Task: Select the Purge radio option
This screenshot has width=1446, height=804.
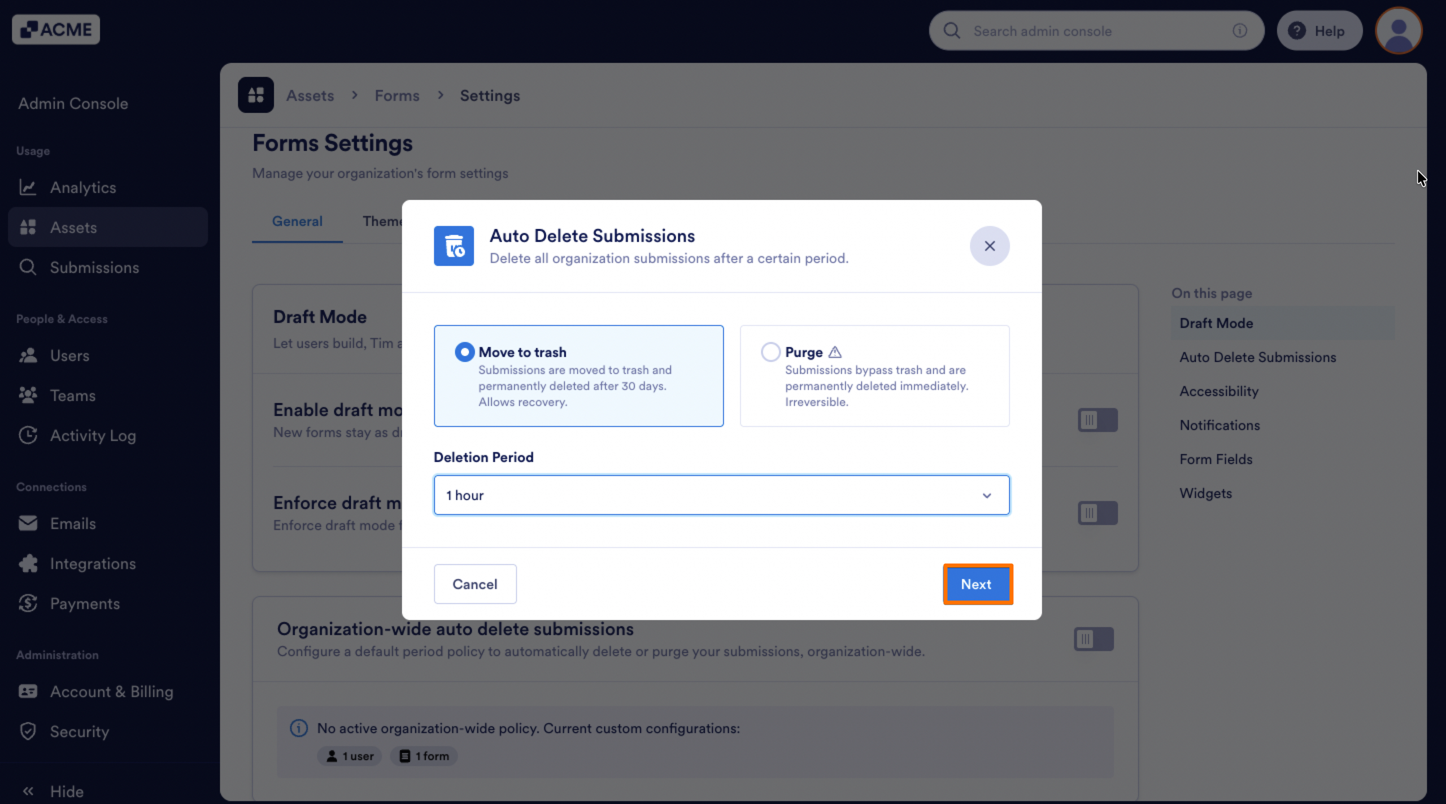Action: [x=770, y=352]
